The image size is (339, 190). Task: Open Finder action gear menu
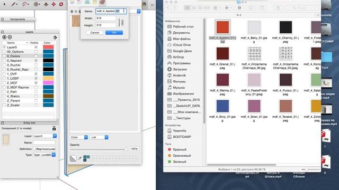(x=228, y=8)
